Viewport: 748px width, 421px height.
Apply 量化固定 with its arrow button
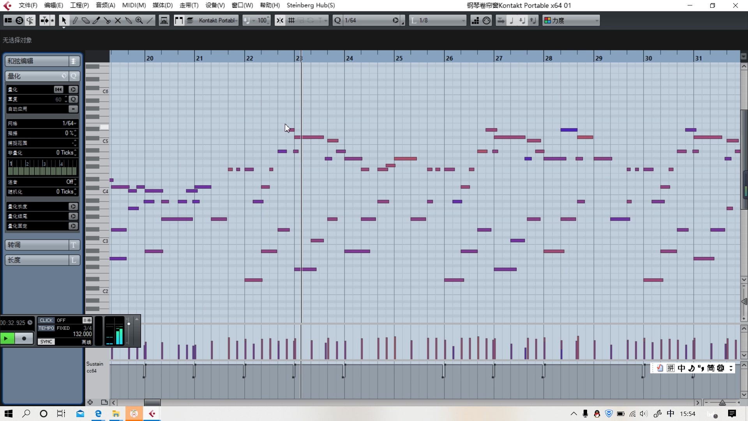tap(73, 226)
